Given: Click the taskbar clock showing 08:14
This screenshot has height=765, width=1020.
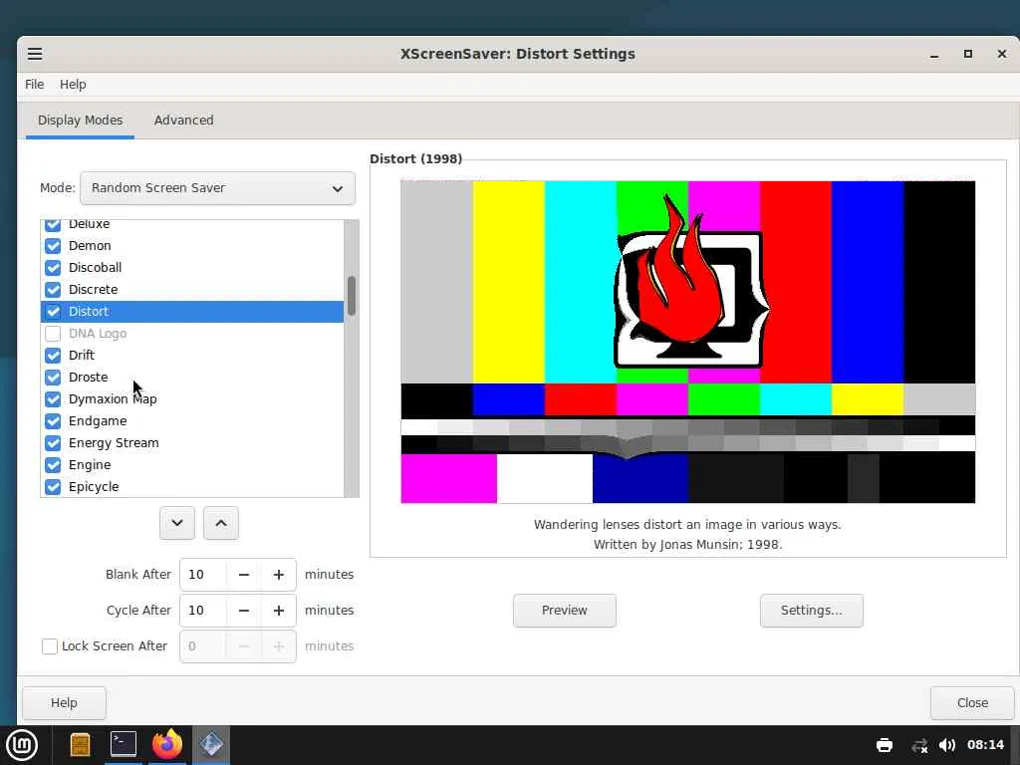Looking at the screenshot, I should [x=985, y=745].
